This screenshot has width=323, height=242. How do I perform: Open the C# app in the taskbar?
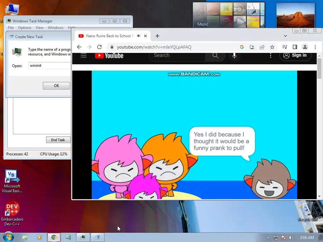point(68,238)
